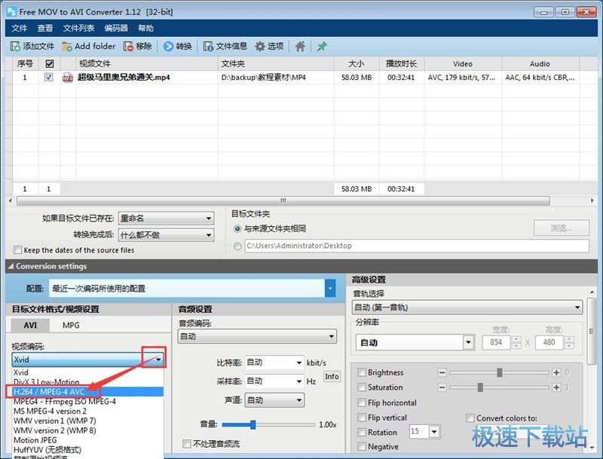Click the Remove file icon
The image size is (603, 459).
129,46
